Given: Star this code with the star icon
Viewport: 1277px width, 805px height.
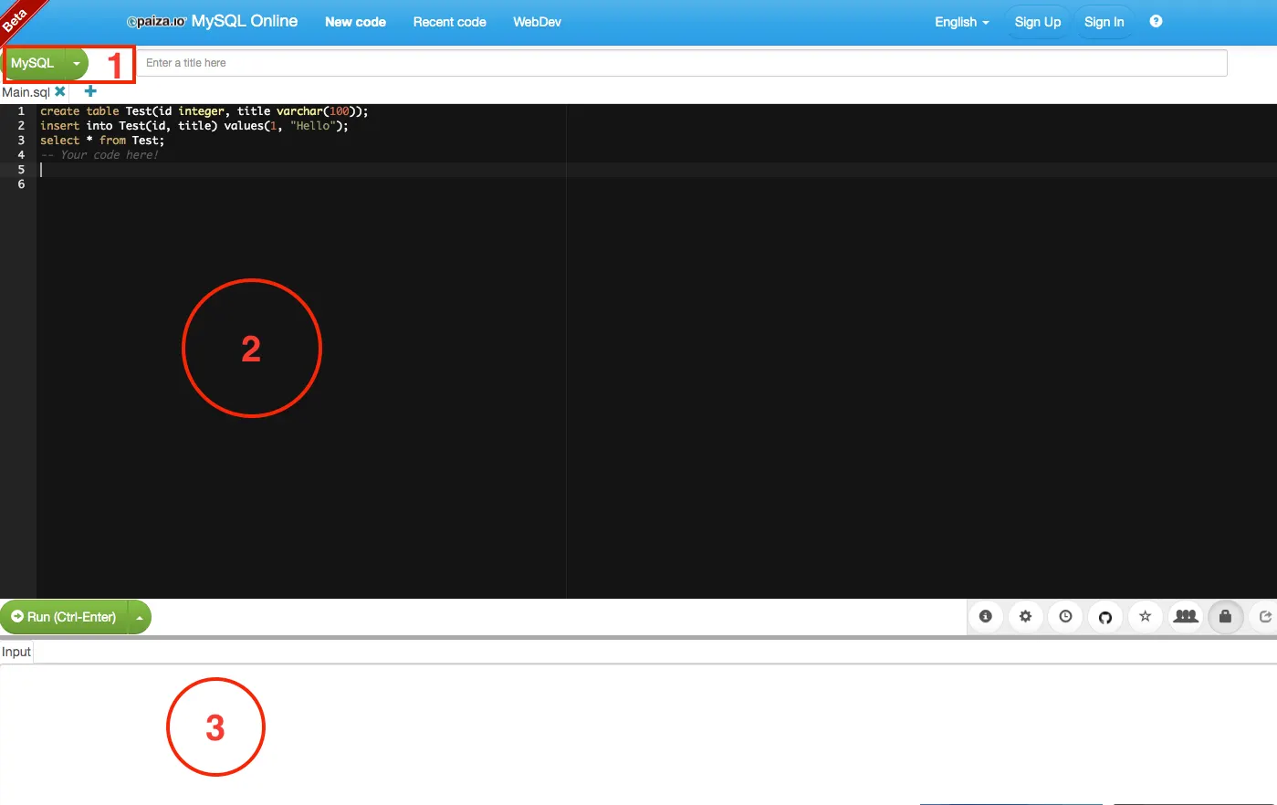Looking at the screenshot, I should (1146, 617).
